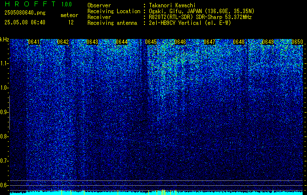Click the 0642 time marker

(63, 42)
